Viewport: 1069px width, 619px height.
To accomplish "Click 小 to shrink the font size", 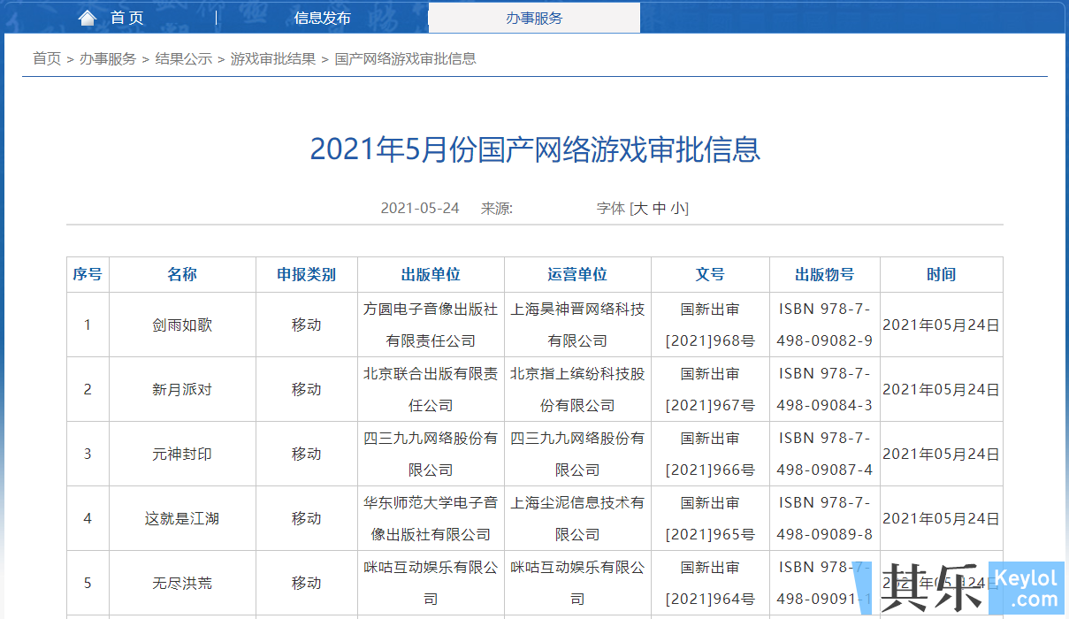I will 679,208.
